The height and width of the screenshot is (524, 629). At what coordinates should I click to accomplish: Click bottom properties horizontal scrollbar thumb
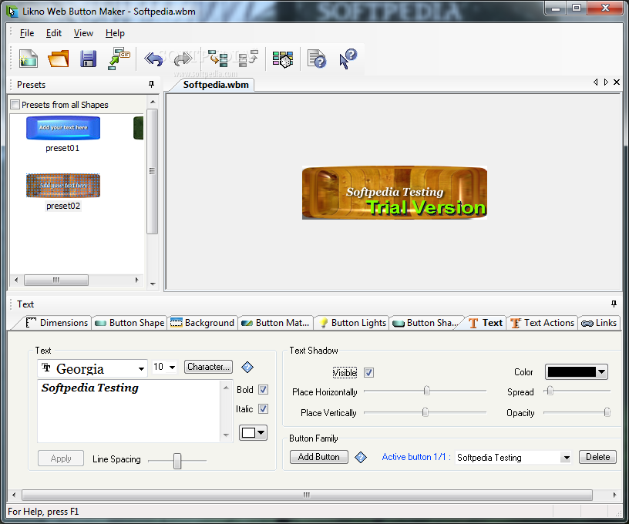point(307,495)
